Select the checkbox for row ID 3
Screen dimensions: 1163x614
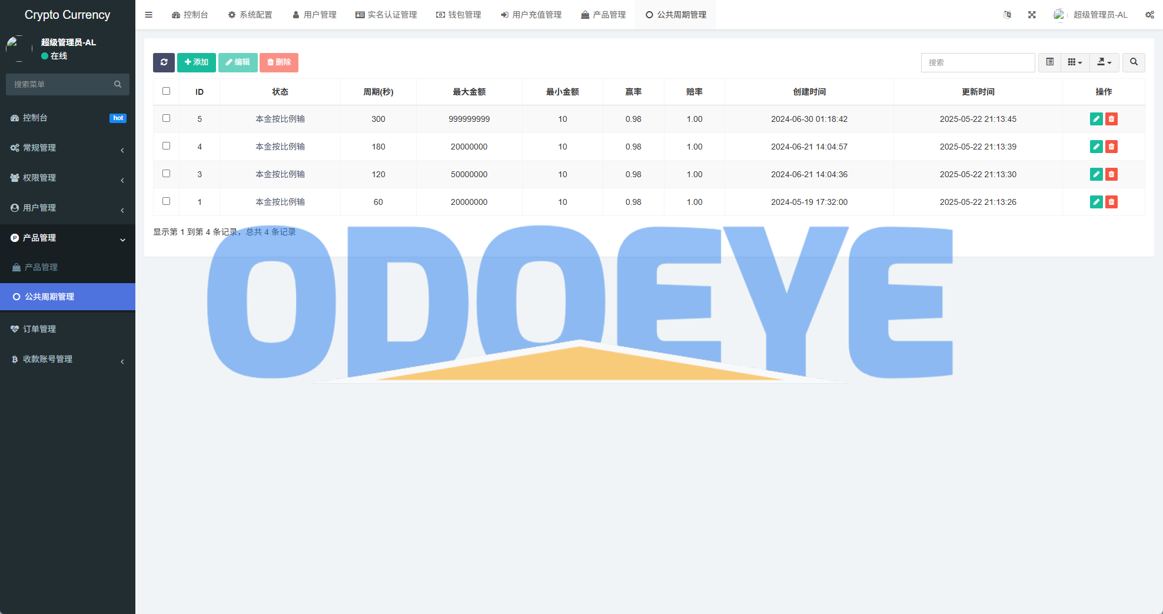pos(167,174)
